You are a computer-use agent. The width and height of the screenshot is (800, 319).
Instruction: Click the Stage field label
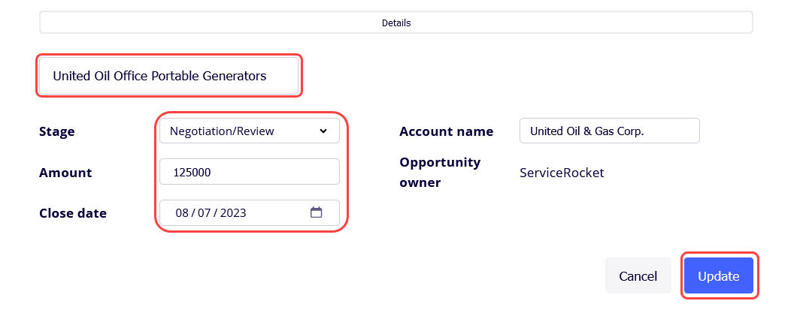coord(57,131)
